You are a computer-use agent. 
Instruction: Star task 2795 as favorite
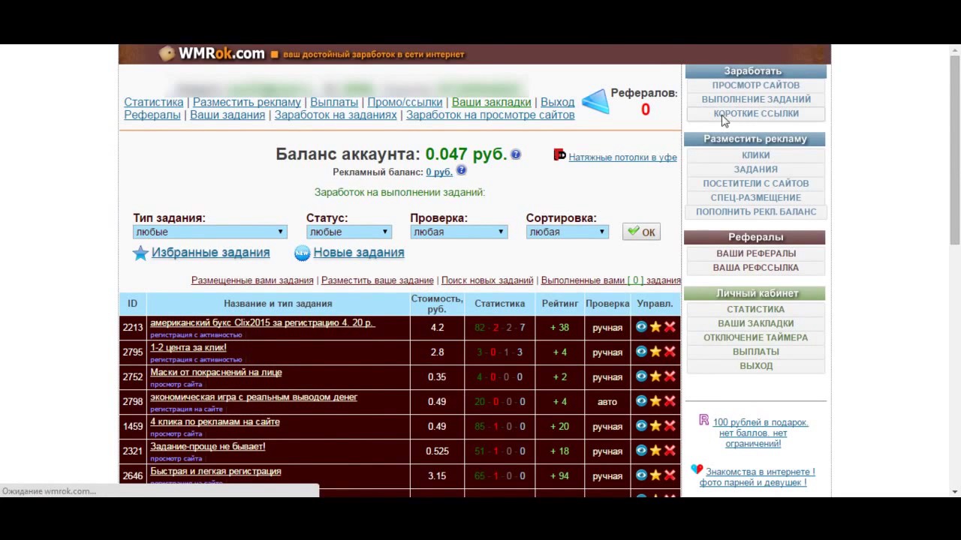(x=655, y=352)
